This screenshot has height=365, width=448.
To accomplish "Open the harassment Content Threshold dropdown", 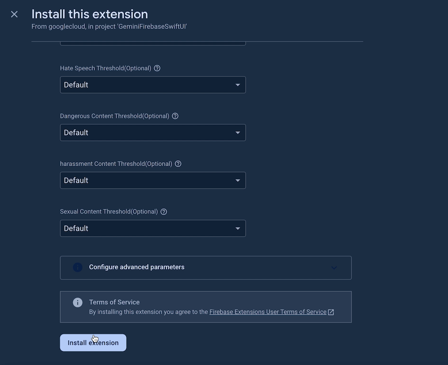I will pyautogui.click(x=153, y=180).
